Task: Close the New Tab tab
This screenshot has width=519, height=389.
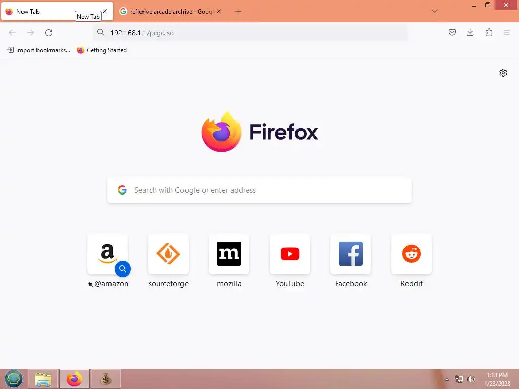Action: (x=105, y=11)
